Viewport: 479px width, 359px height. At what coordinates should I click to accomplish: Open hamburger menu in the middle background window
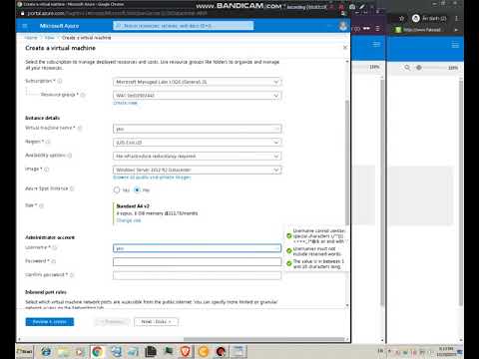[x=376, y=44]
